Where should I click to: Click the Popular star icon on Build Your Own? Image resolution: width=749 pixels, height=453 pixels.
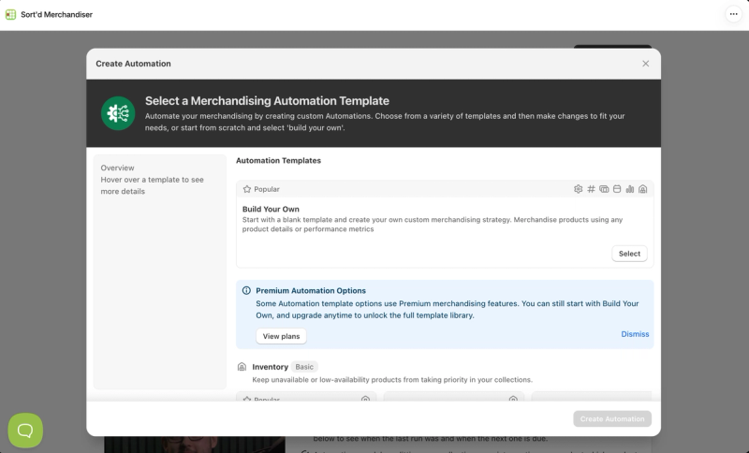(247, 189)
